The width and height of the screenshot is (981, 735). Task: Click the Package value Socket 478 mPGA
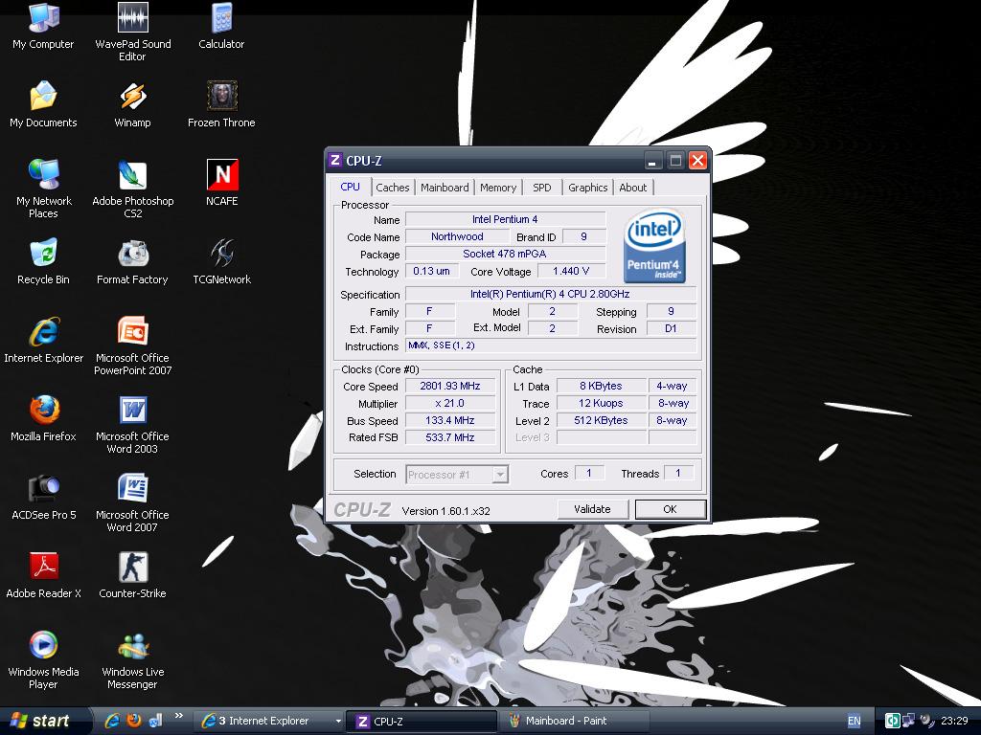tap(506, 254)
